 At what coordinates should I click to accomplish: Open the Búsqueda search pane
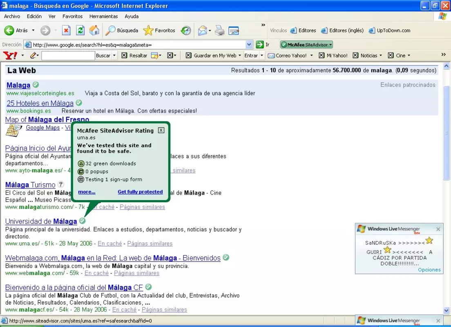122,30
